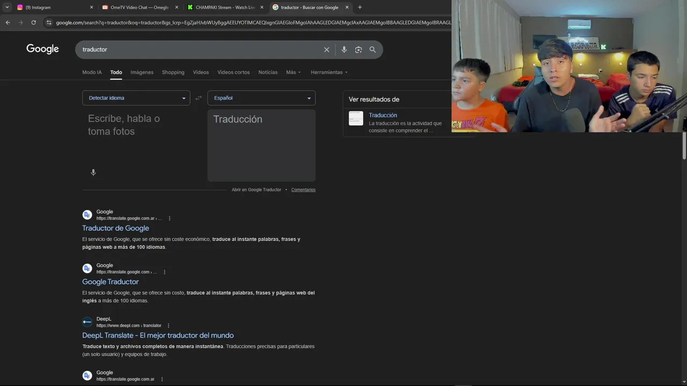Tap the translator microphone input icon

pos(93,172)
